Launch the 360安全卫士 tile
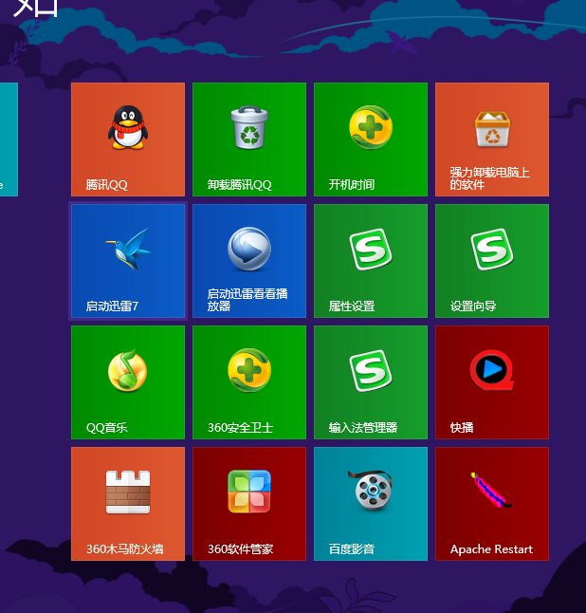The height and width of the screenshot is (613, 586). (248, 381)
